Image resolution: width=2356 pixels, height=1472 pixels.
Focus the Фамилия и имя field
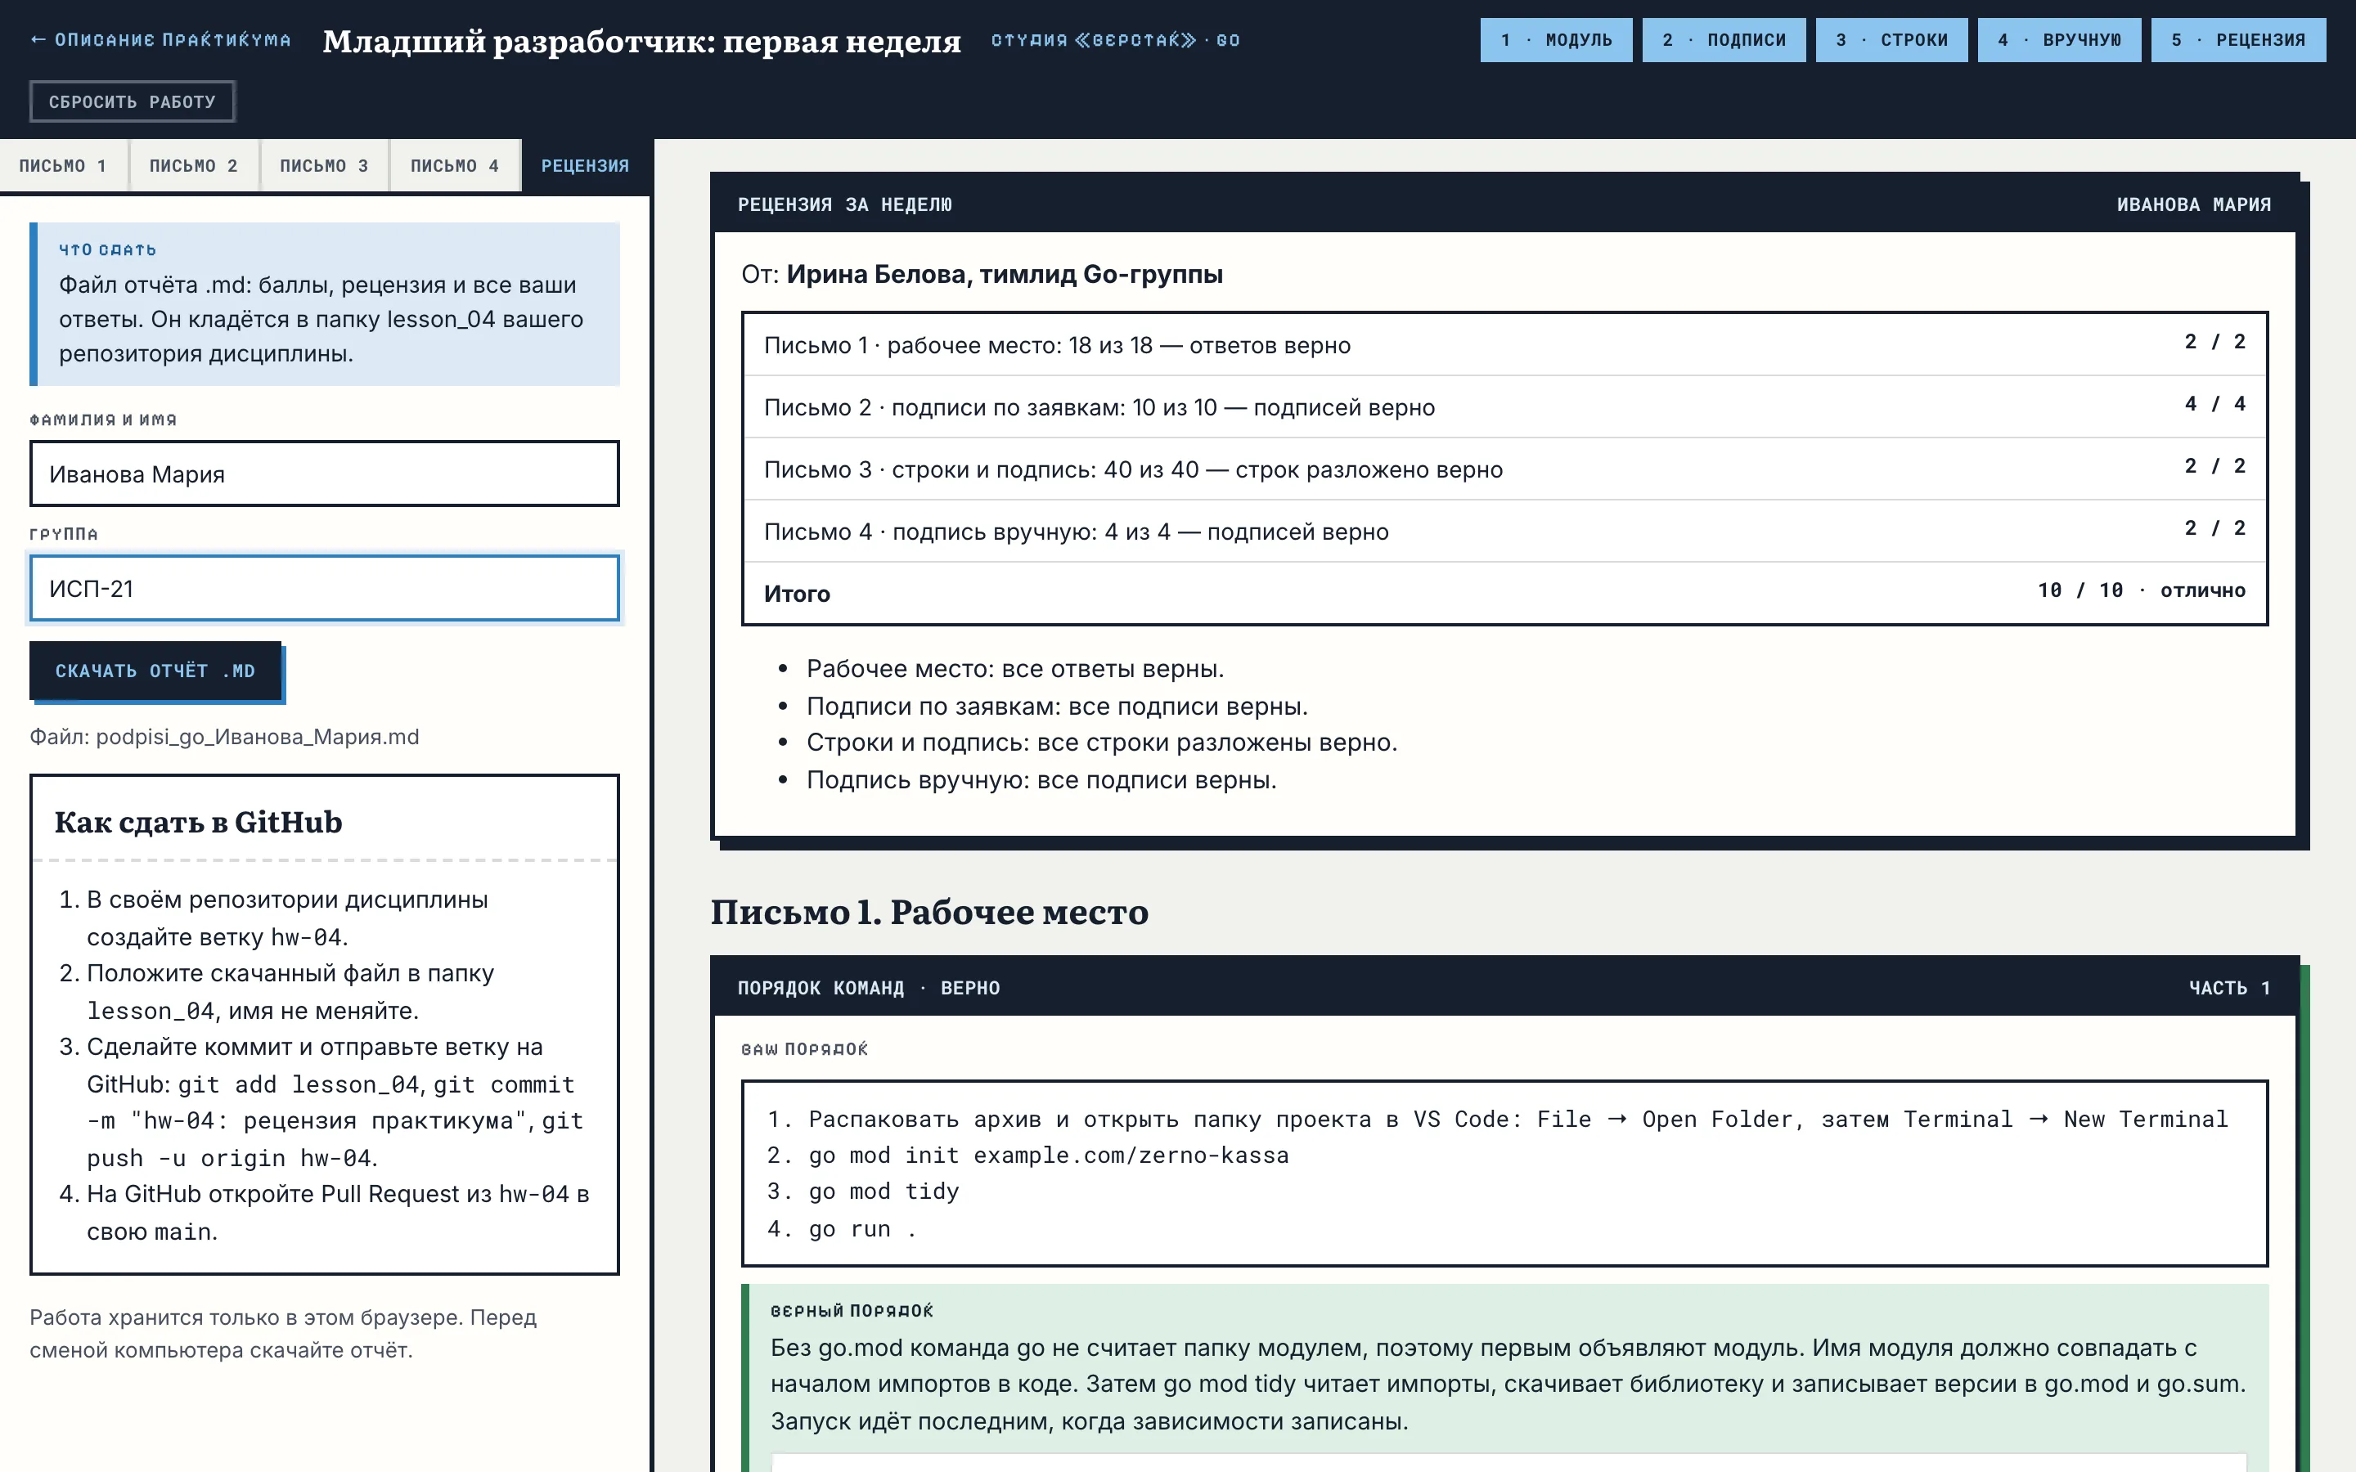point(324,473)
